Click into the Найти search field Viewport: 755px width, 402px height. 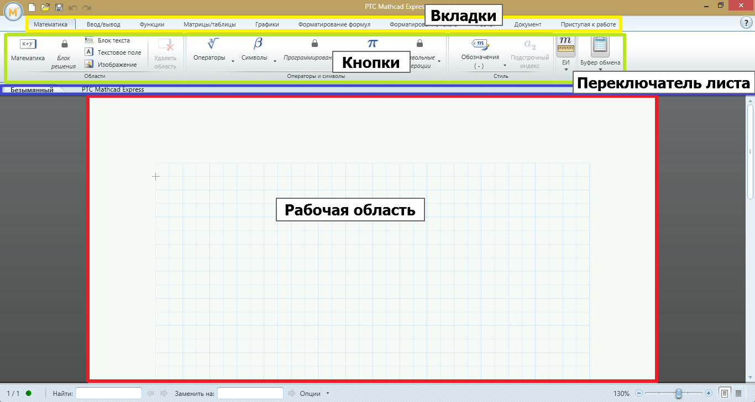109,393
